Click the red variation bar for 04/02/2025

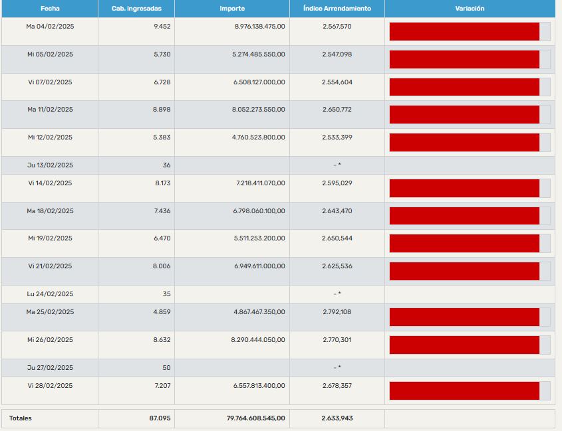[464, 31]
